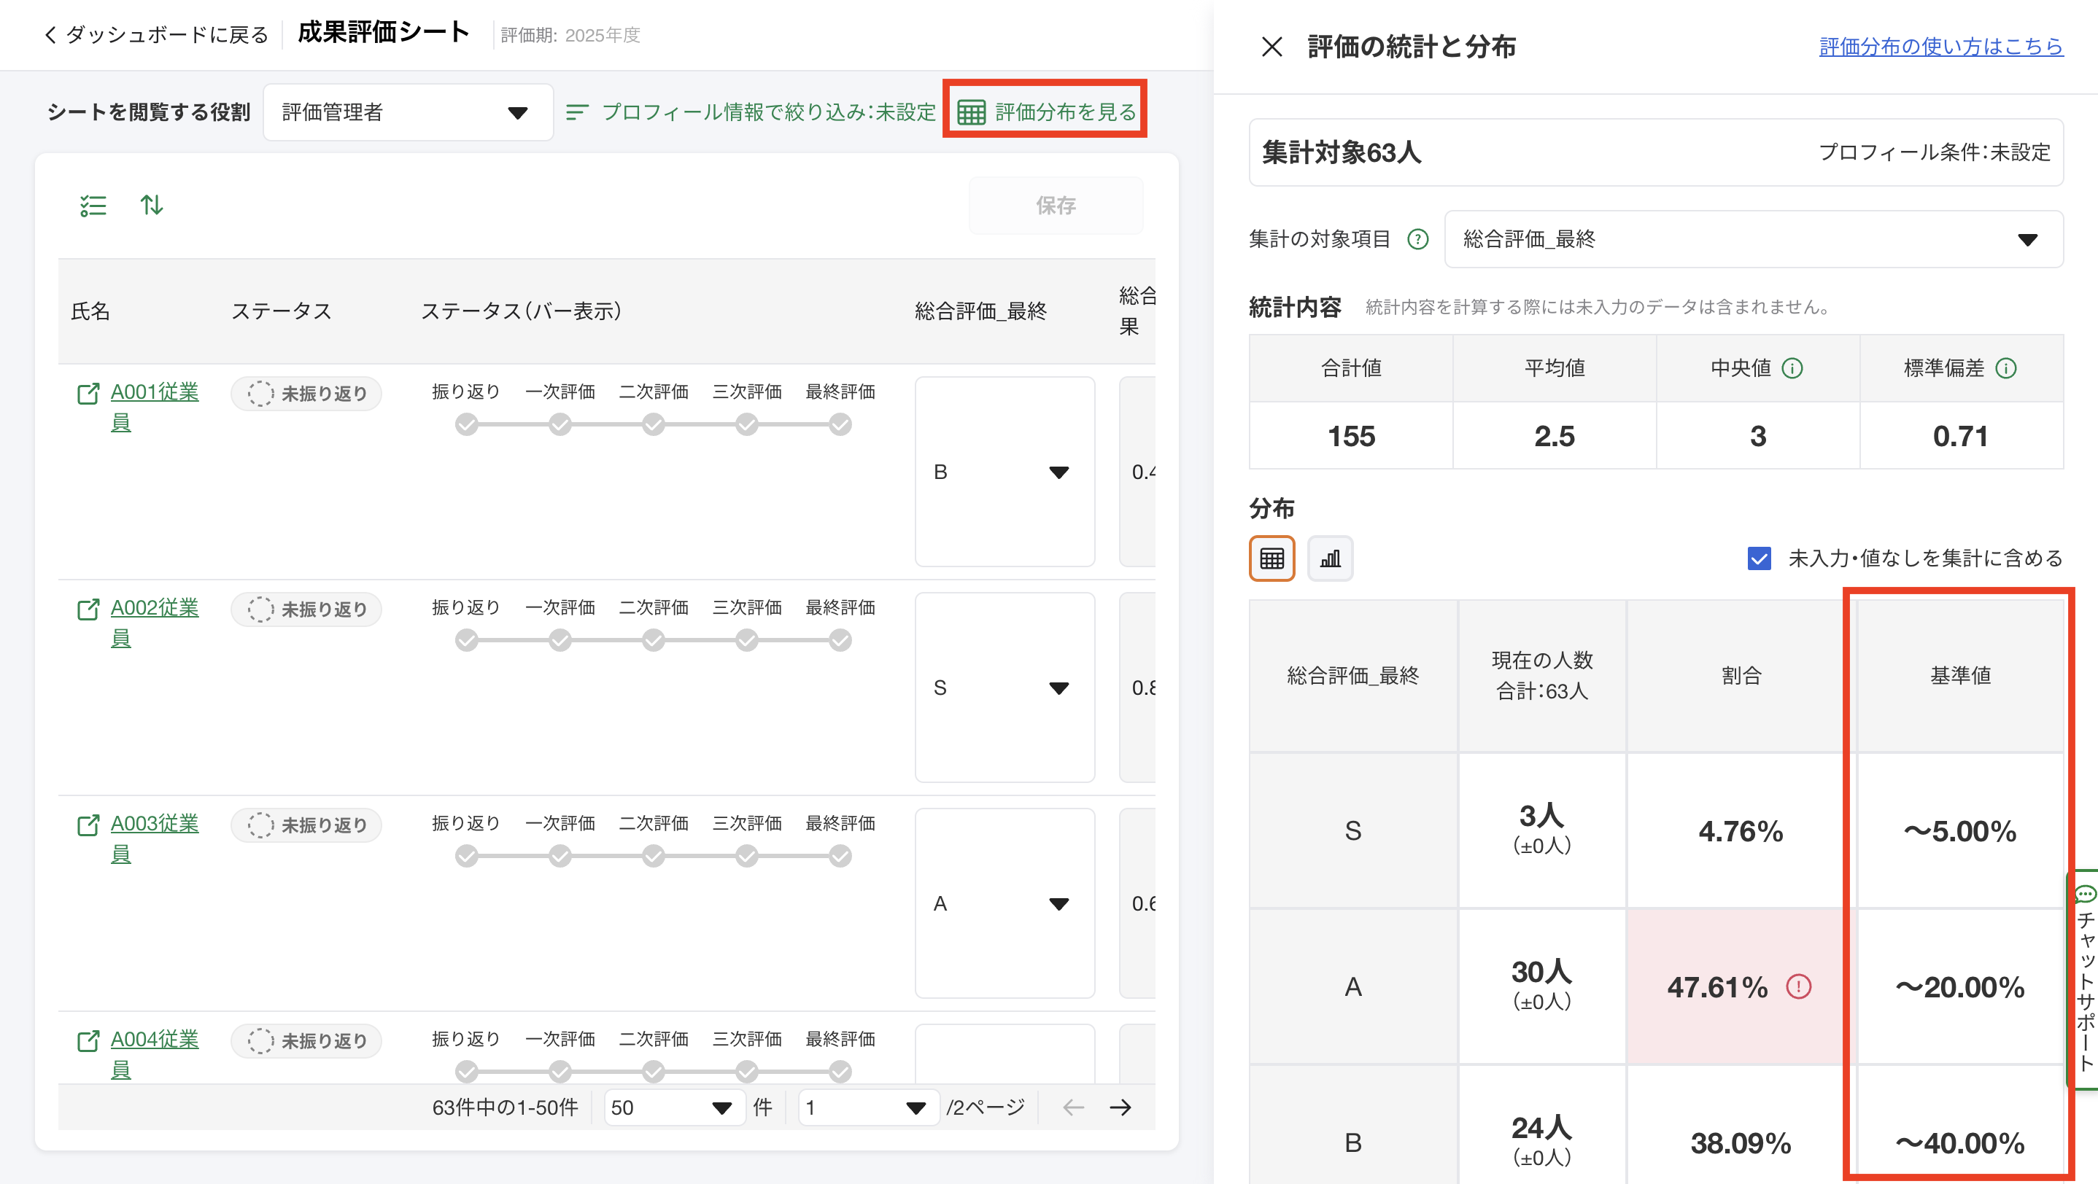Click the sort arrows icon
Image resolution: width=2098 pixels, height=1184 pixels.
point(152,205)
